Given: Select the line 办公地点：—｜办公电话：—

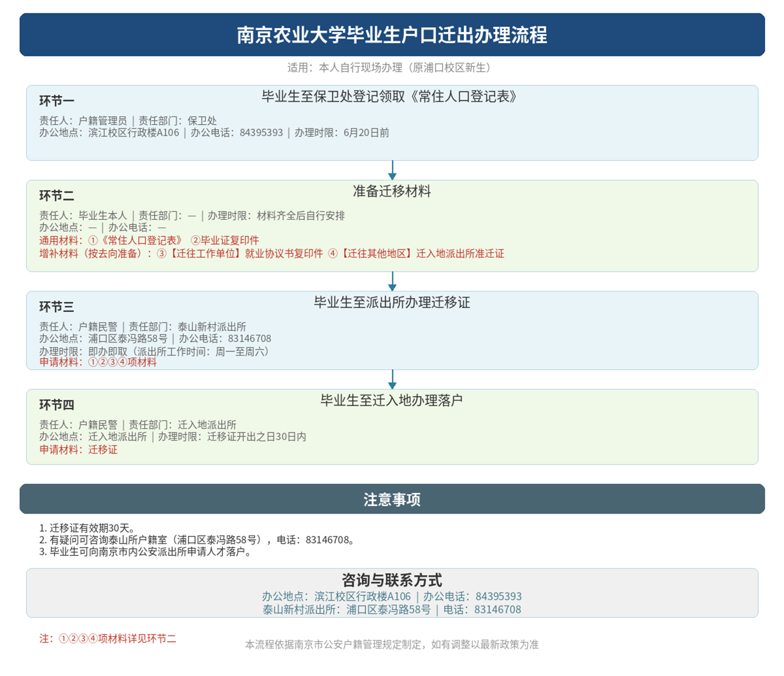Looking at the screenshot, I should tap(103, 227).
